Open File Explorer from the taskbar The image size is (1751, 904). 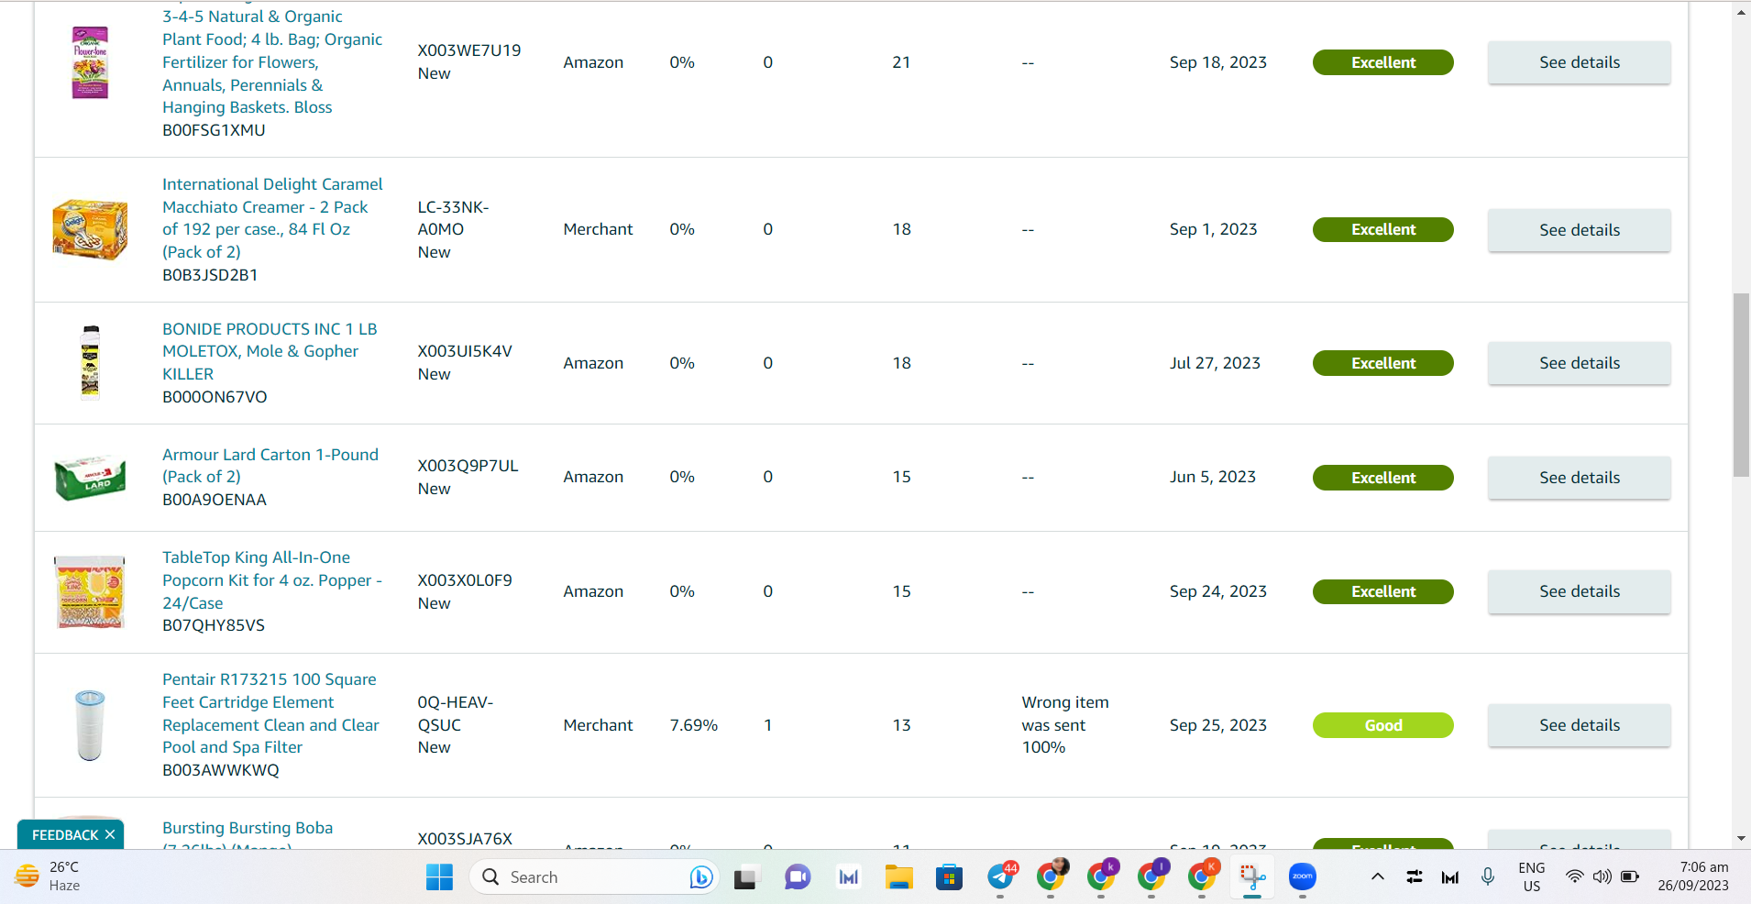pyautogui.click(x=898, y=877)
